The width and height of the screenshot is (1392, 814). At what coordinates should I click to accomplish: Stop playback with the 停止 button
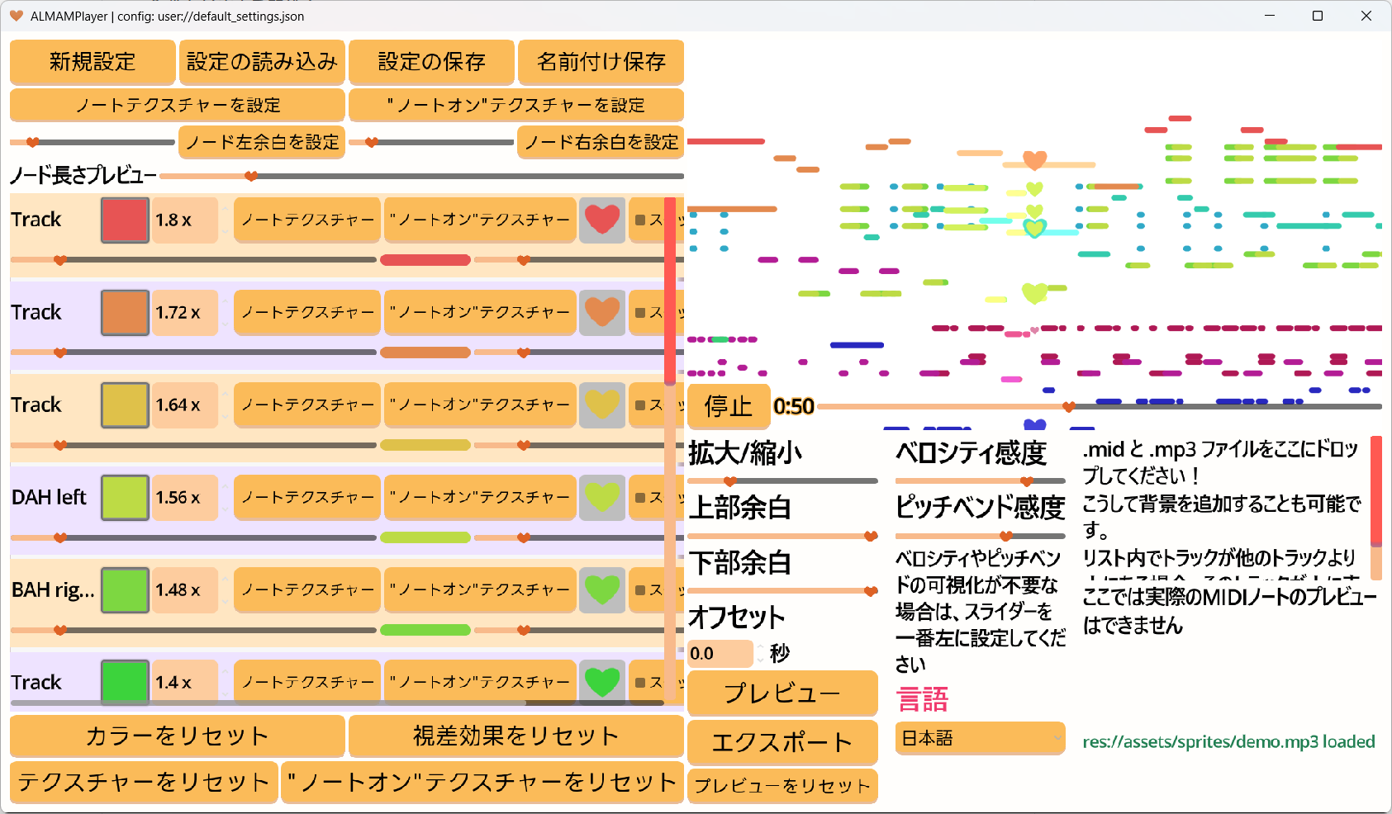(729, 406)
